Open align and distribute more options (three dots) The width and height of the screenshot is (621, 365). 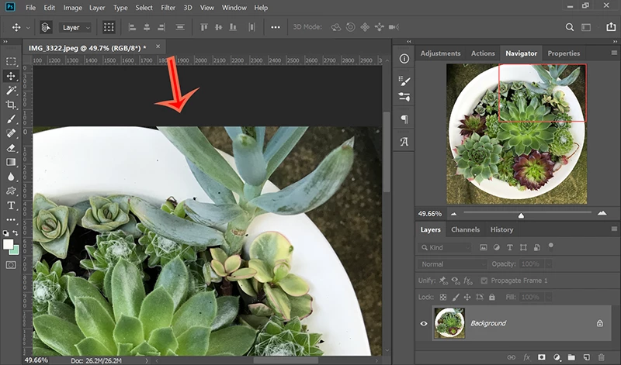tap(276, 27)
